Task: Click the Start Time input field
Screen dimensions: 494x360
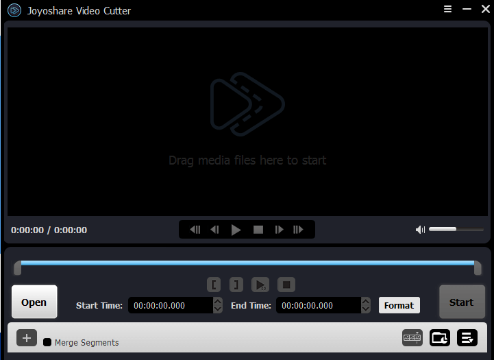Action: (x=170, y=306)
